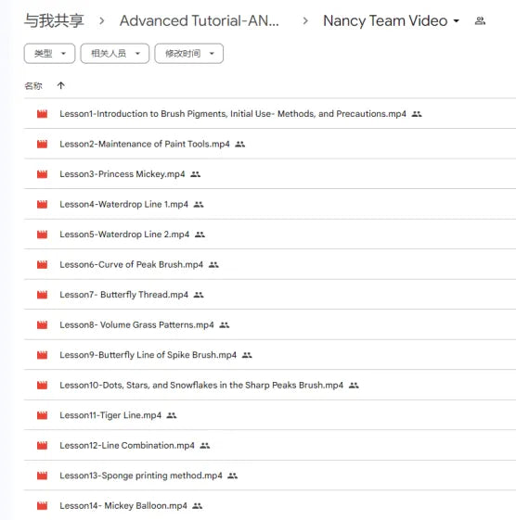Open Lesson4-Waterdrop Line 1.mp4
The width and height of the screenshot is (516, 520).
coord(123,204)
